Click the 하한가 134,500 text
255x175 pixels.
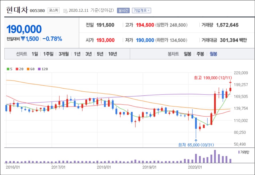click(x=172, y=40)
